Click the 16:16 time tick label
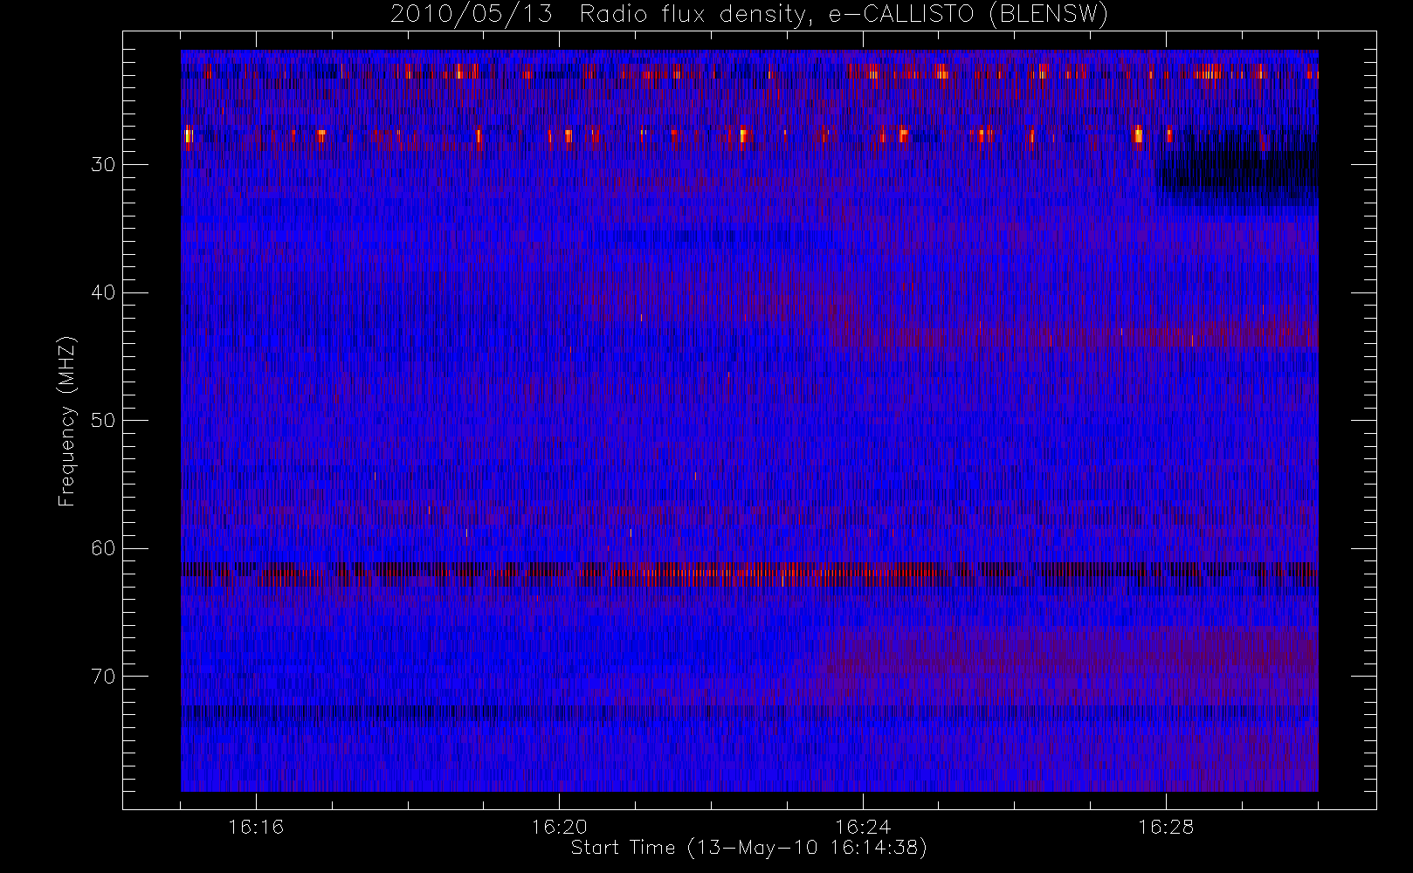This screenshot has height=873, width=1413. (x=256, y=827)
